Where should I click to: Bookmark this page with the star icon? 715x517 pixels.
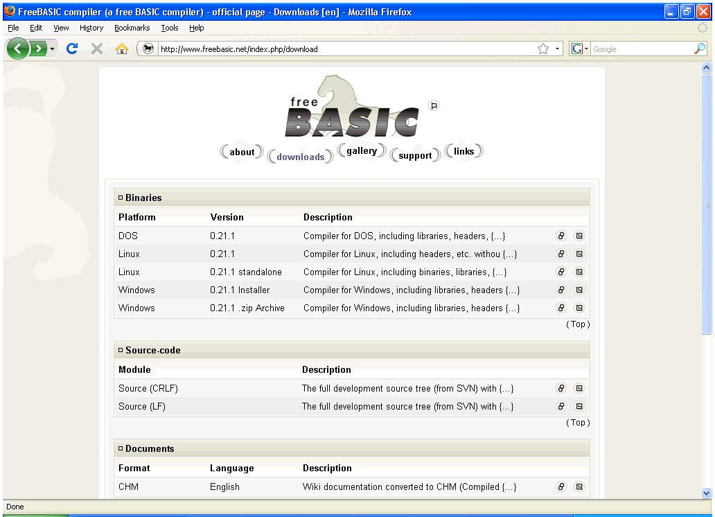(543, 49)
